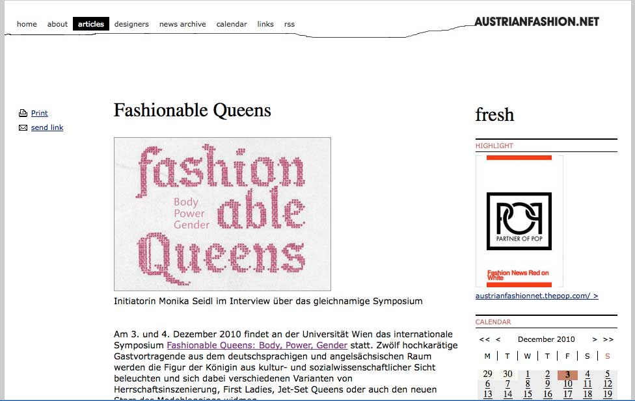Jump to next year with double right arrows
The image size is (635, 401).
(607, 339)
